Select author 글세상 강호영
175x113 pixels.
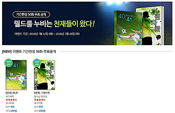click(40, 96)
